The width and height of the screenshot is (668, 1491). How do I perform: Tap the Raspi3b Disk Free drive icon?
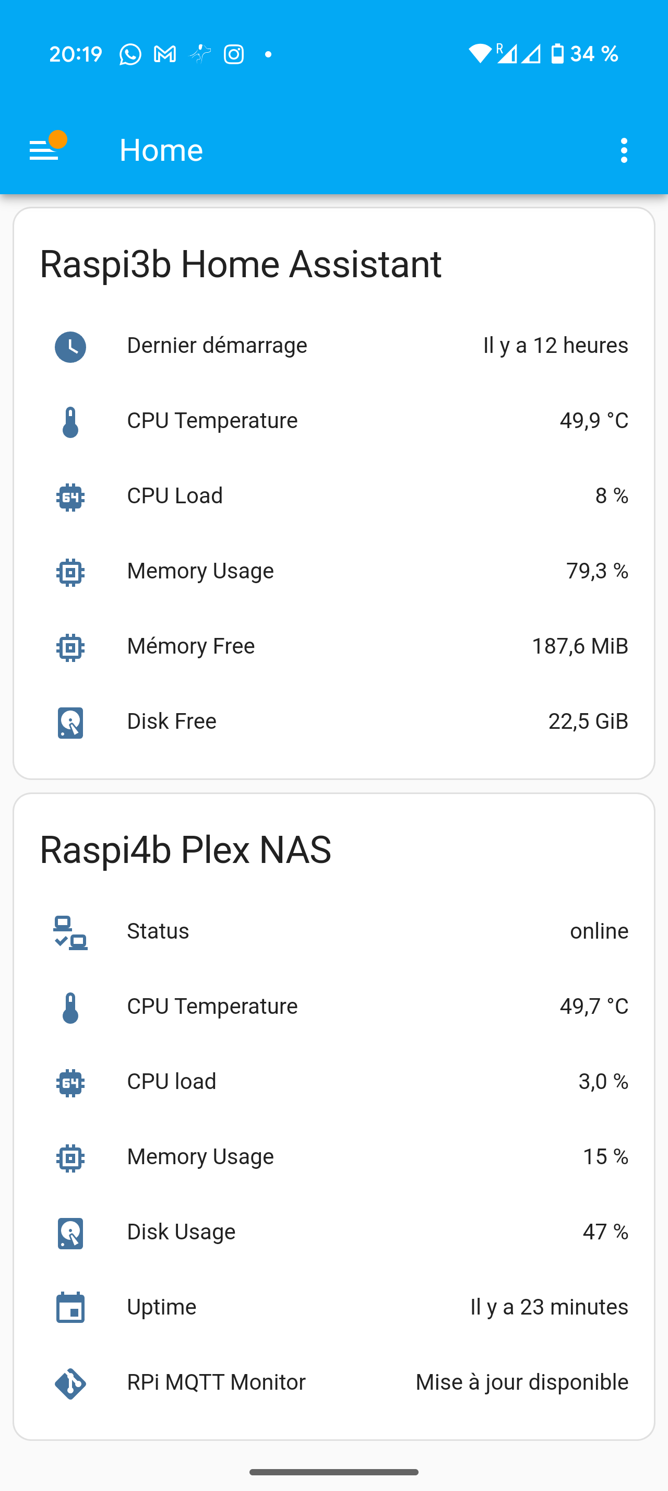click(70, 723)
